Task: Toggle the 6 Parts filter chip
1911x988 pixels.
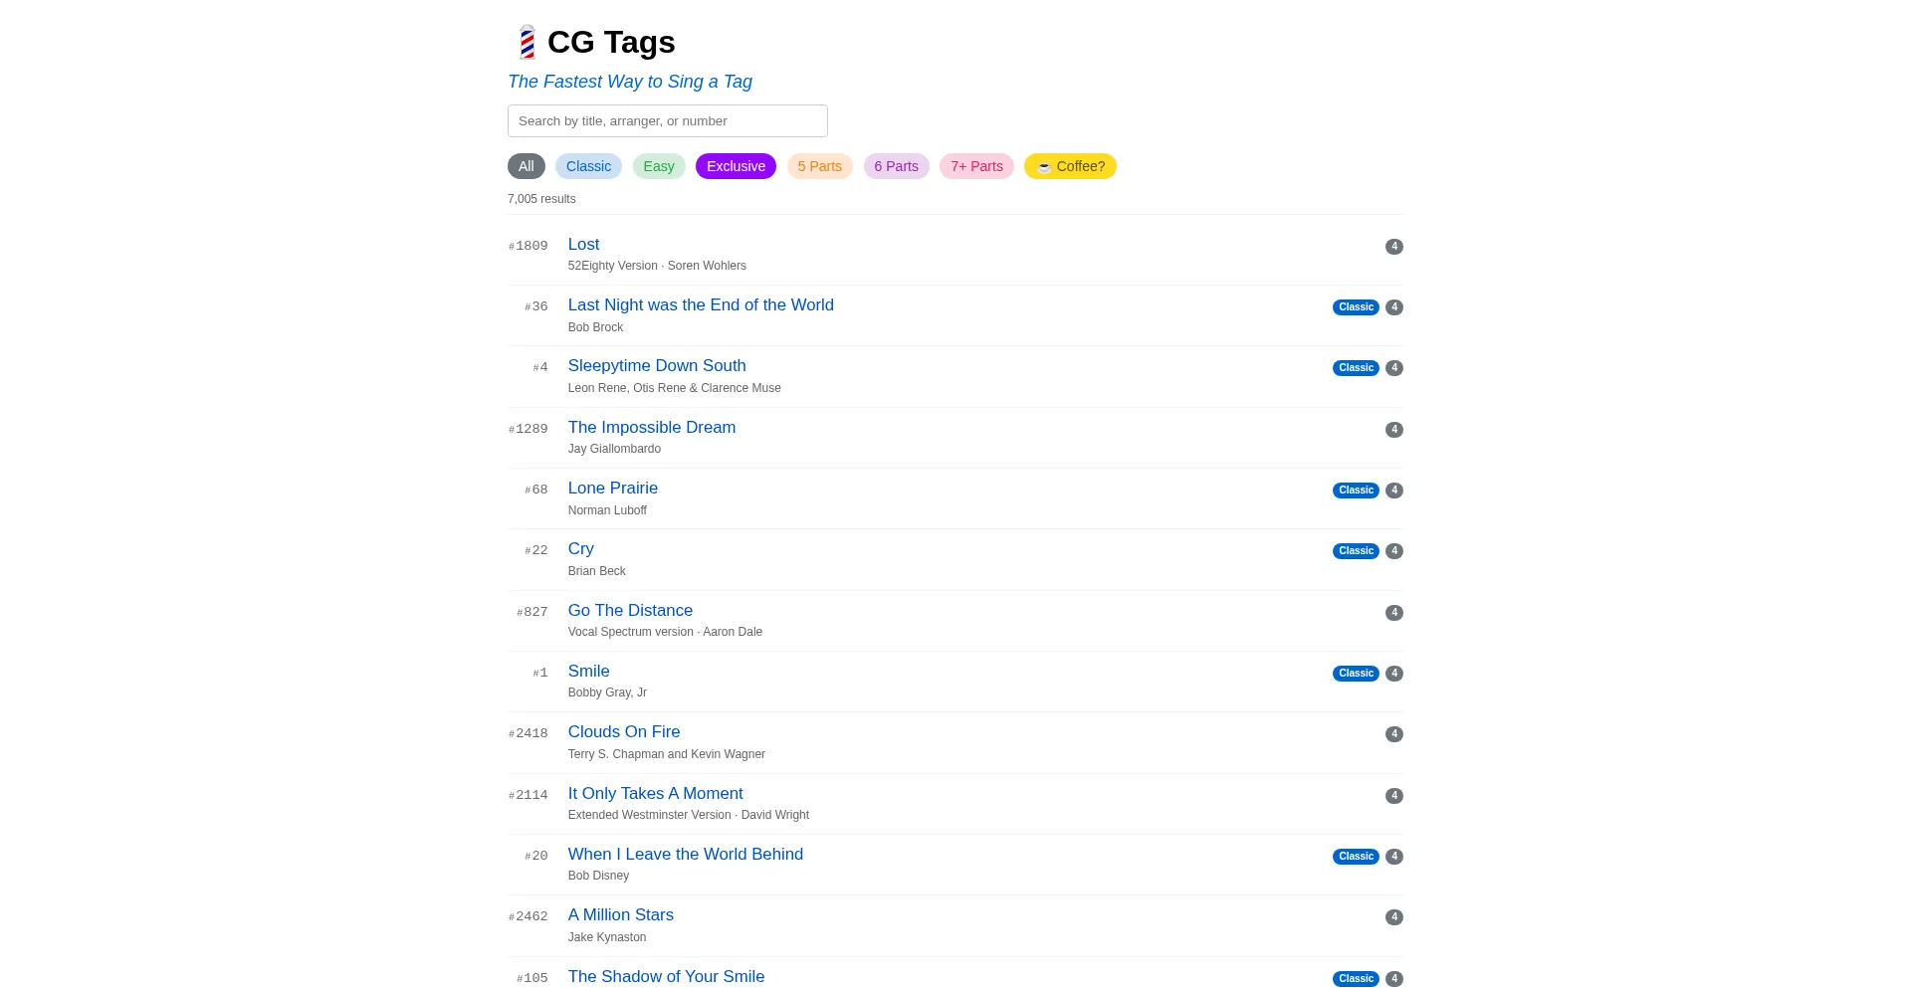Action: point(896,166)
